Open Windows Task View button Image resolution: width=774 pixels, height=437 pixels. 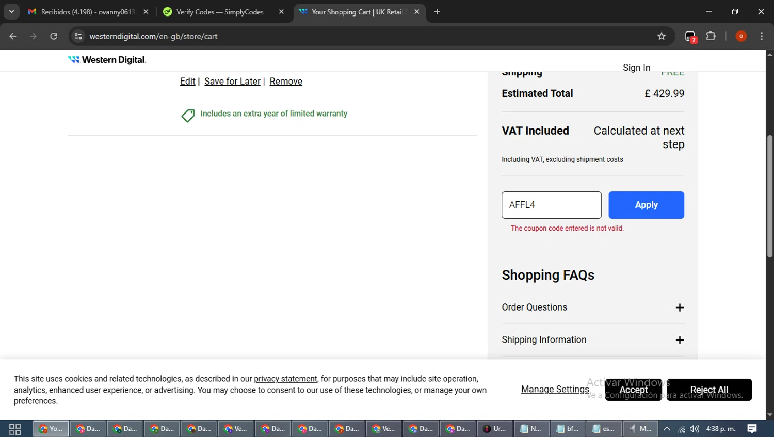click(15, 429)
